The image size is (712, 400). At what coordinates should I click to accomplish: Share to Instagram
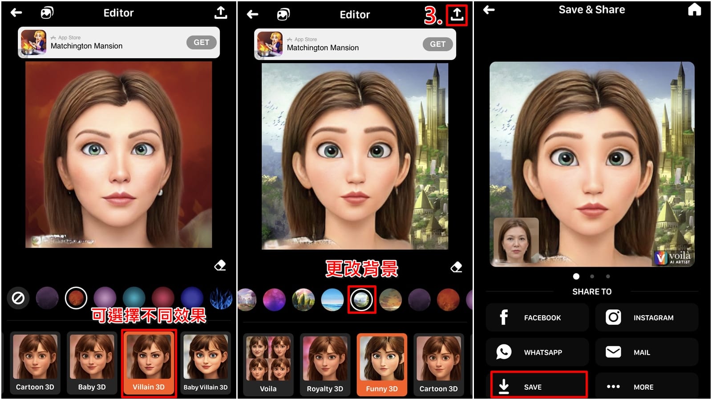point(647,317)
